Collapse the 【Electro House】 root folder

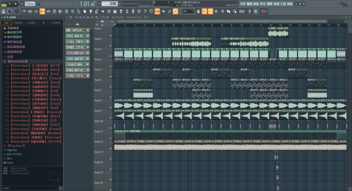pyautogui.click(x=17, y=61)
